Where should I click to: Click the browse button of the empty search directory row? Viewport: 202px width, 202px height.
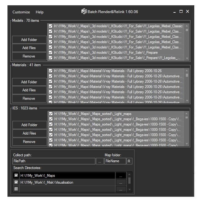click(121, 189)
